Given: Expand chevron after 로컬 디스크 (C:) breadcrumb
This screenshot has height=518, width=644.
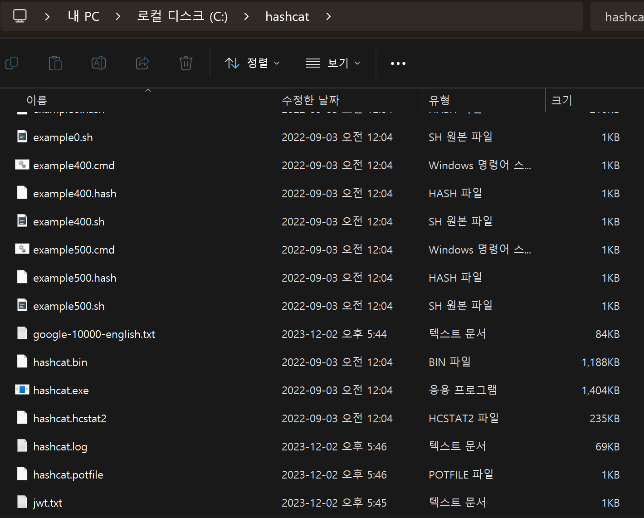Looking at the screenshot, I should click(246, 17).
